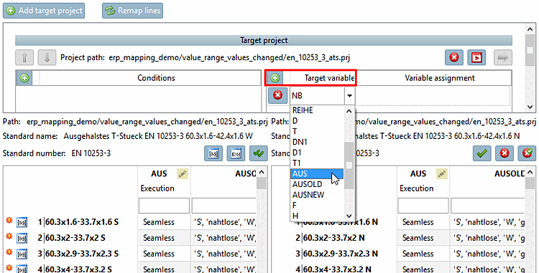Click the orange gear icon in row 1
Screen dimensions: 539x273
point(9,221)
